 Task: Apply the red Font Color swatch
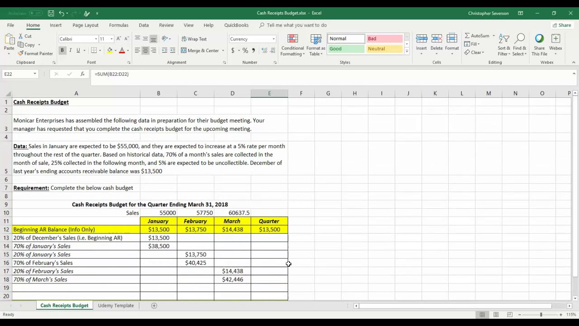pos(122,51)
